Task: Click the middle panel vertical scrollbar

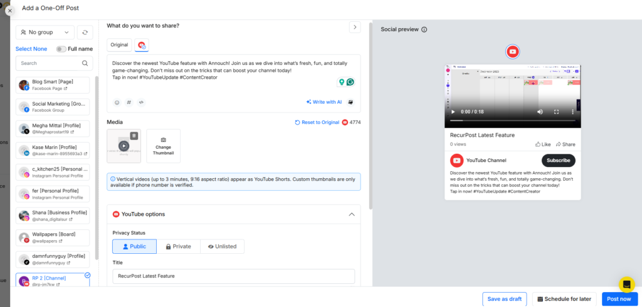Action: [x=371, y=116]
